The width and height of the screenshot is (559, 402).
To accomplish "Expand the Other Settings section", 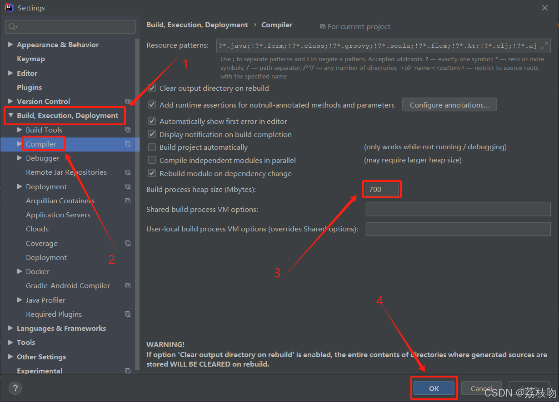I will click(10, 357).
